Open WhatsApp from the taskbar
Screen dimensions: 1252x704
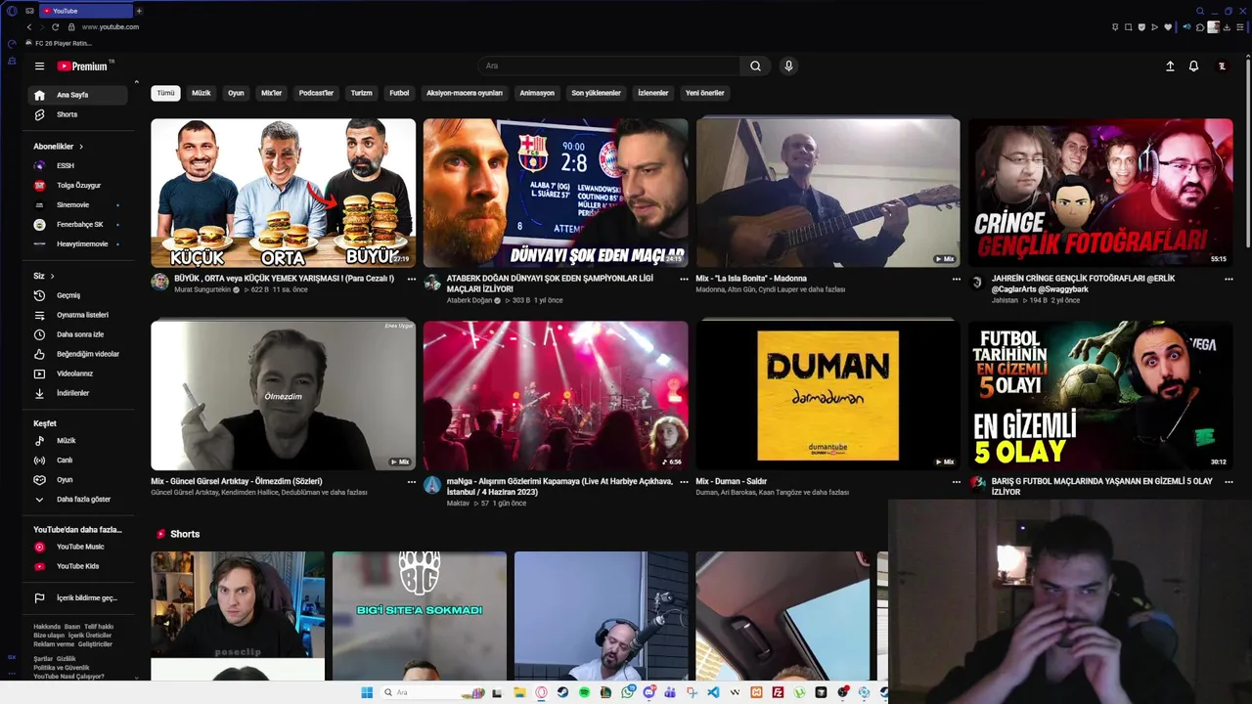(627, 692)
